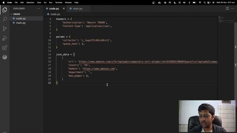Open the Search view in activity bar
This screenshot has height=133, width=237.
pyautogui.click(x=5, y=19)
